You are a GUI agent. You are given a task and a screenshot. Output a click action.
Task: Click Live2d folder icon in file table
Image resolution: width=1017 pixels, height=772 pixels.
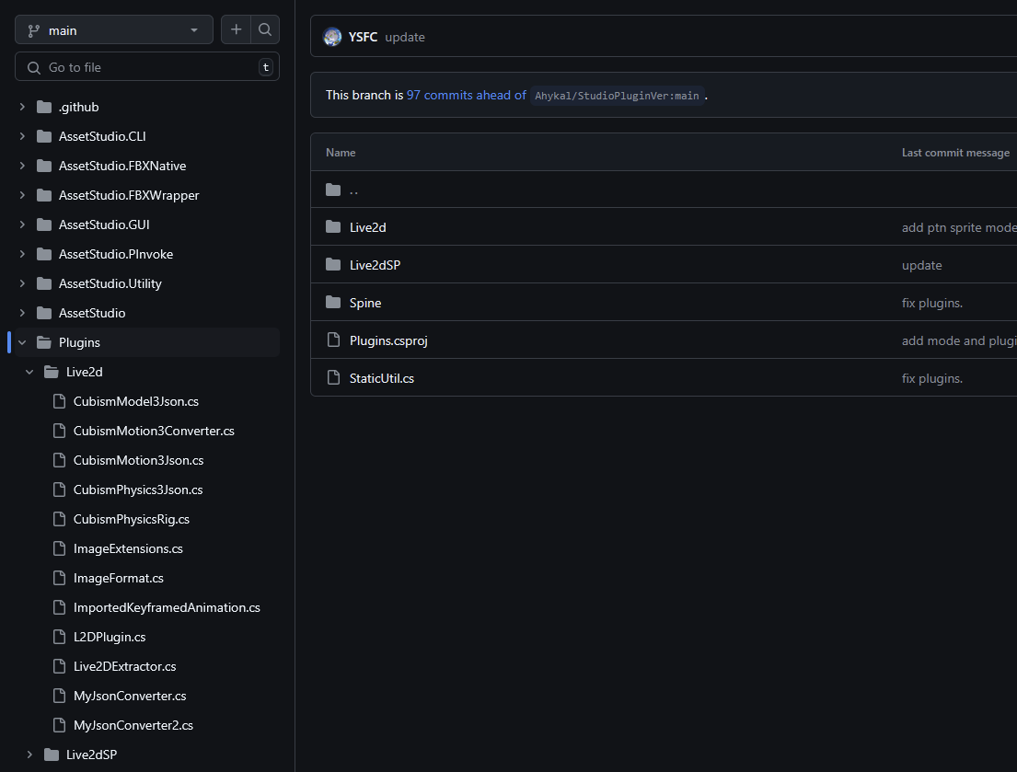[x=333, y=227]
